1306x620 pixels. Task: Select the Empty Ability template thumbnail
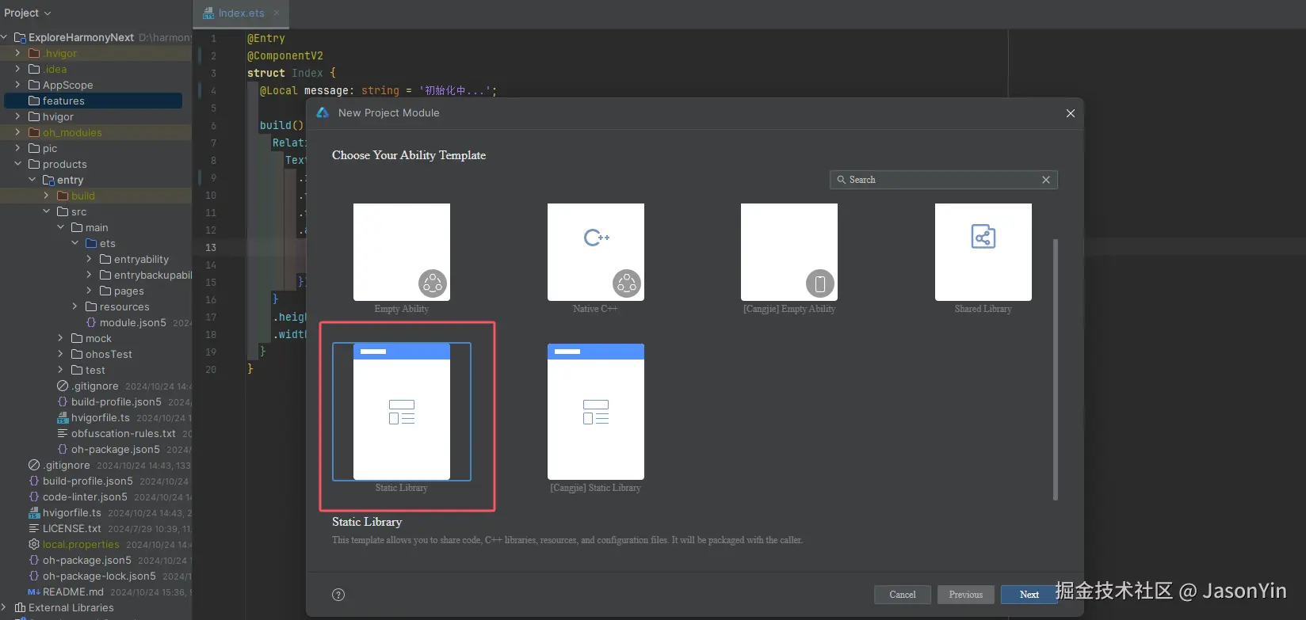tap(402, 252)
